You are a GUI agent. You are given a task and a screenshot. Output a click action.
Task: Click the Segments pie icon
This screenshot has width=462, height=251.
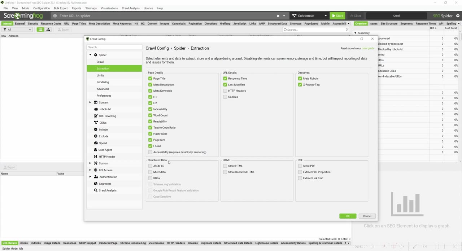96,184
